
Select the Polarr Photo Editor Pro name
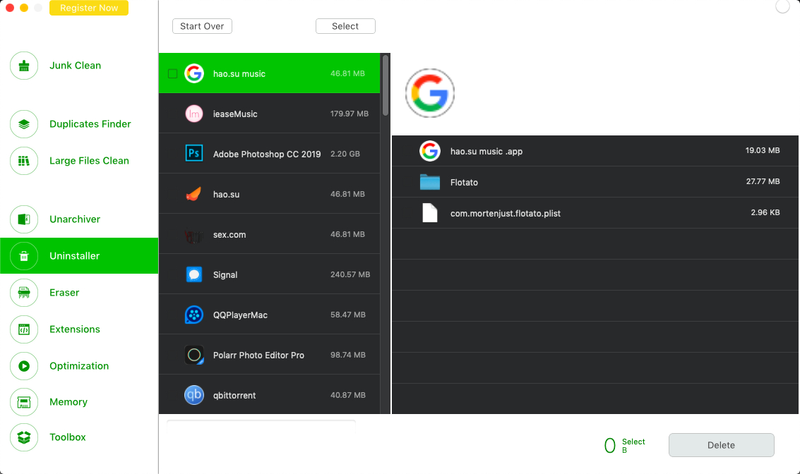(x=258, y=355)
